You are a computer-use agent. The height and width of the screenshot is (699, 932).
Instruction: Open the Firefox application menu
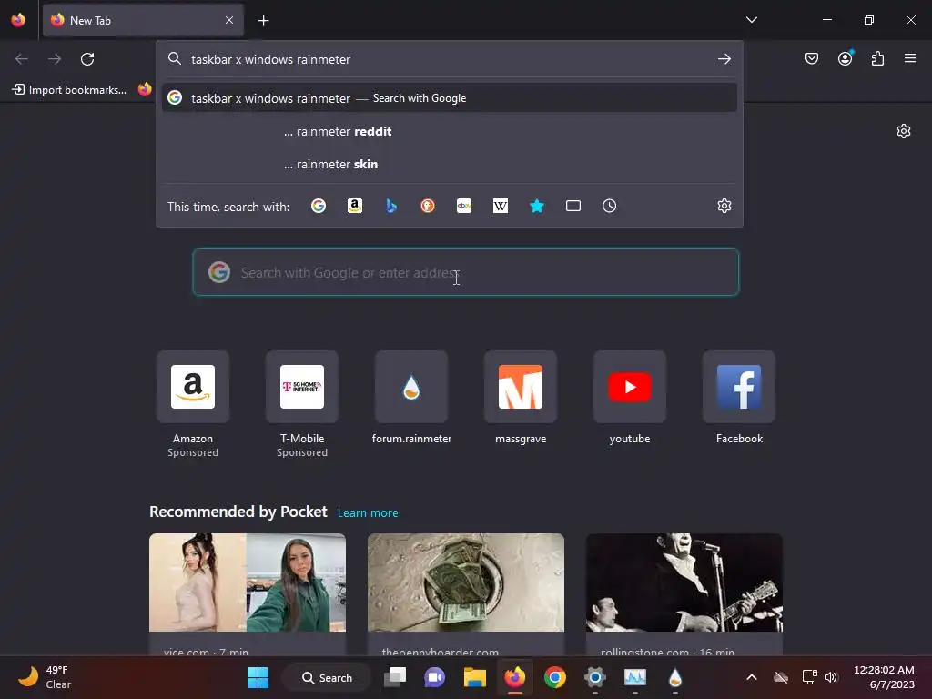(x=910, y=58)
